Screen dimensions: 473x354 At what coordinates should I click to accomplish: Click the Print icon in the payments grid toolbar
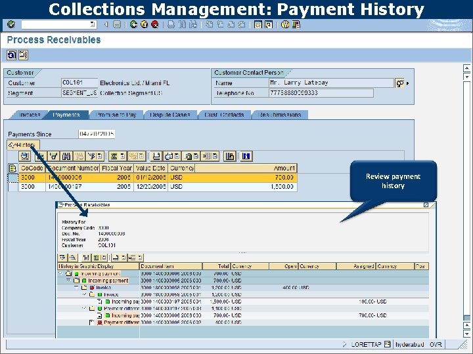tap(156, 156)
